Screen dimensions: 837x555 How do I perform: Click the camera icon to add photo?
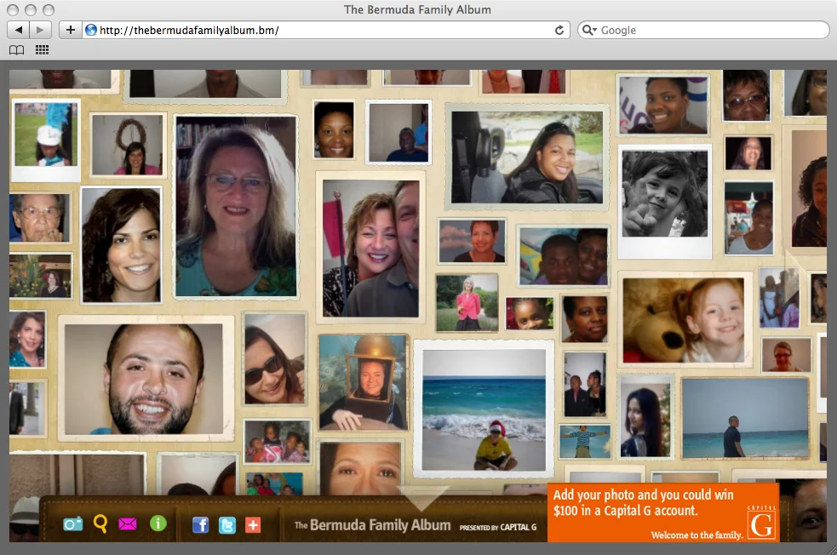[72, 524]
